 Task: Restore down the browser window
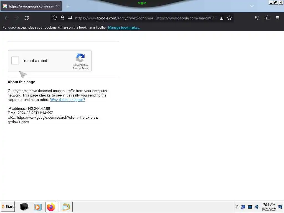tap(275, 2)
